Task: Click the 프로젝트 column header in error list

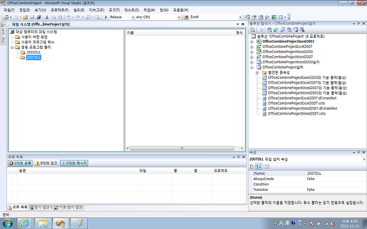Action: coord(229,171)
